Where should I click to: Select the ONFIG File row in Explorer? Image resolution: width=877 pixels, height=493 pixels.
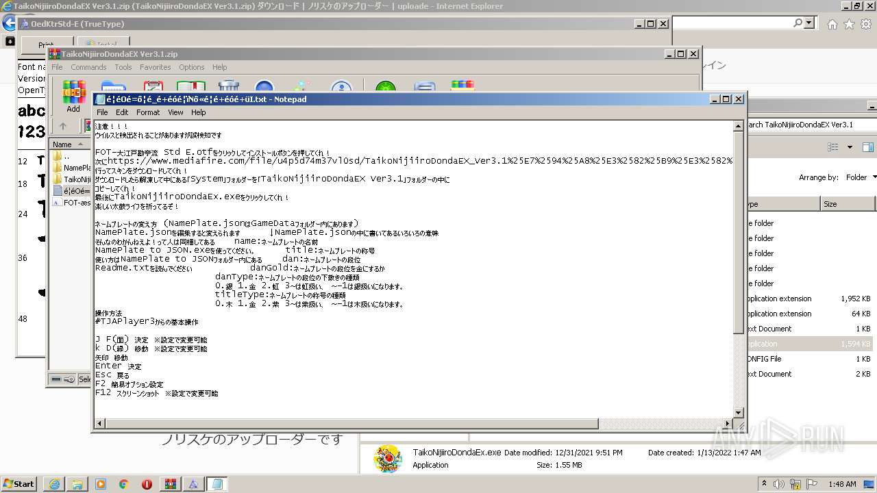click(x=811, y=359)
